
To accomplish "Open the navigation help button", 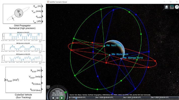I will [x=176, y=7].
